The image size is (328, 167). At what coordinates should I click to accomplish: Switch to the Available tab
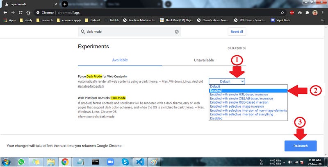[120, 60]
